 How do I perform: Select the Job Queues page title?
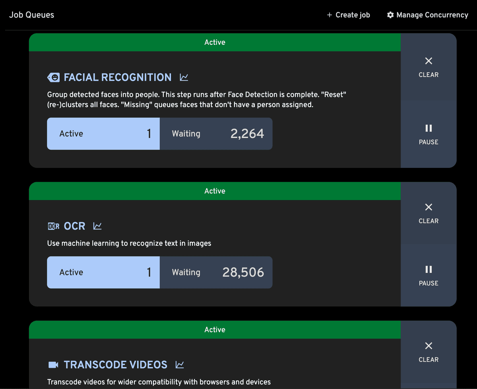[x=32, y=15]
